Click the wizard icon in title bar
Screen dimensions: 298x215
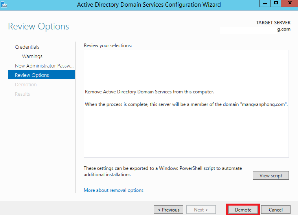pos(4,4)
